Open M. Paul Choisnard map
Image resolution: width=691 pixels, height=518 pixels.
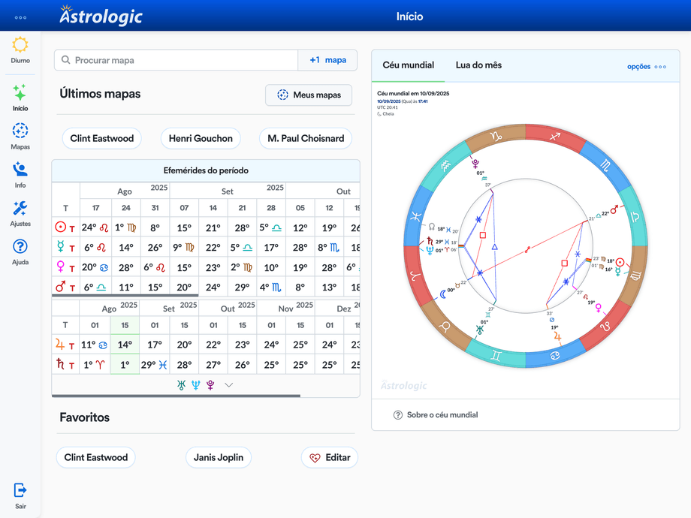[306, 138]
